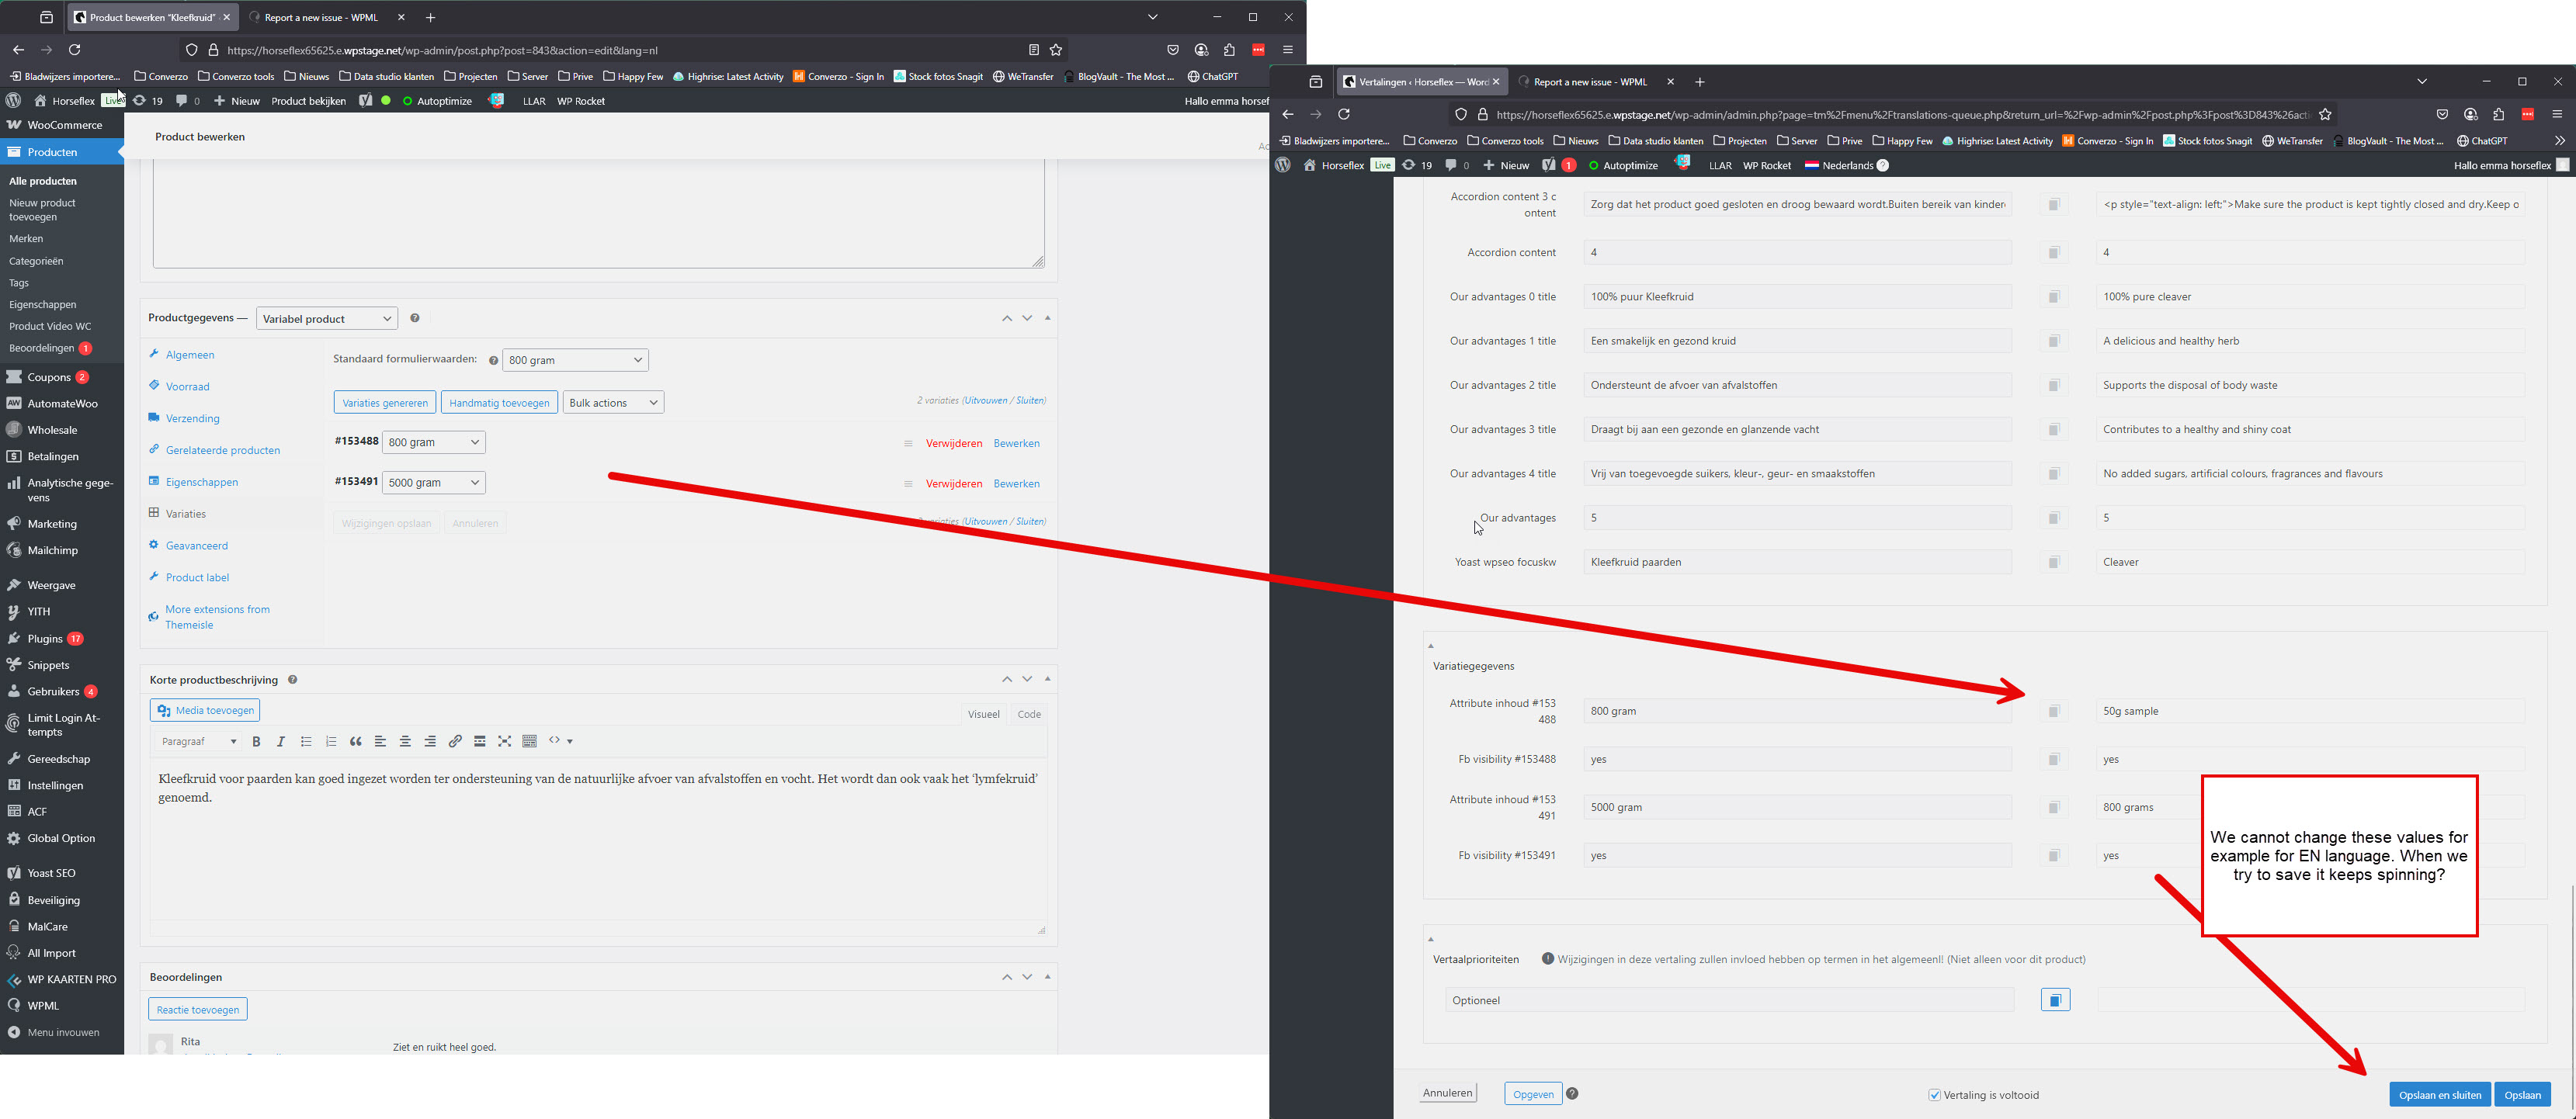
Task: Open the Yoast SEO menu in the sidebar
Action: point(51,873)
